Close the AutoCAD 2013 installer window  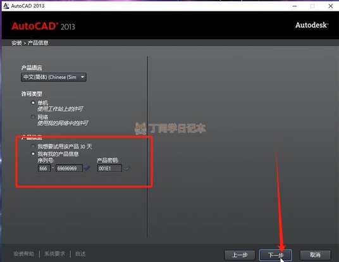pos(331,6)
